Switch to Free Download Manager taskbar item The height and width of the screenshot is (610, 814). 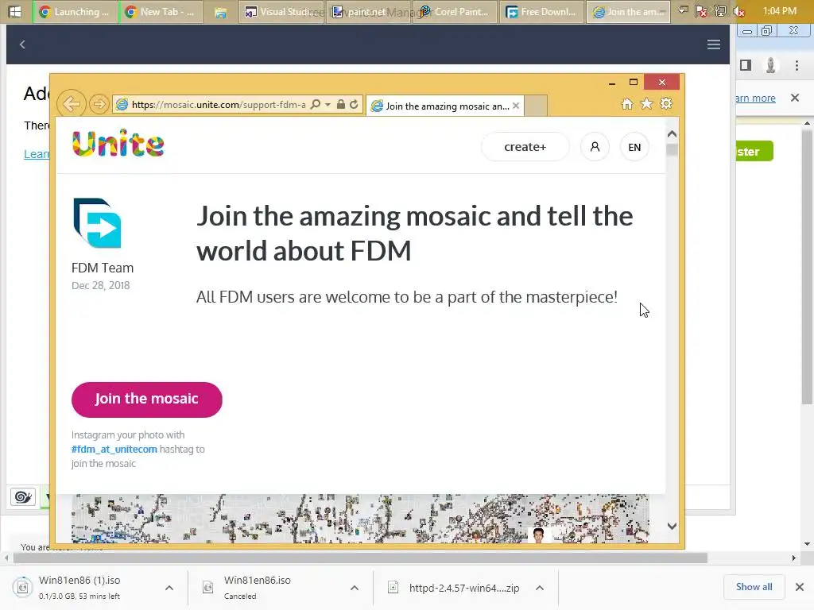[x=541, y=11]
